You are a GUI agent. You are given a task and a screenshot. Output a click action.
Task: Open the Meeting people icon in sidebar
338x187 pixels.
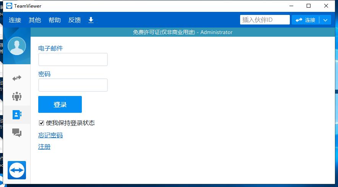pos(17,96)
